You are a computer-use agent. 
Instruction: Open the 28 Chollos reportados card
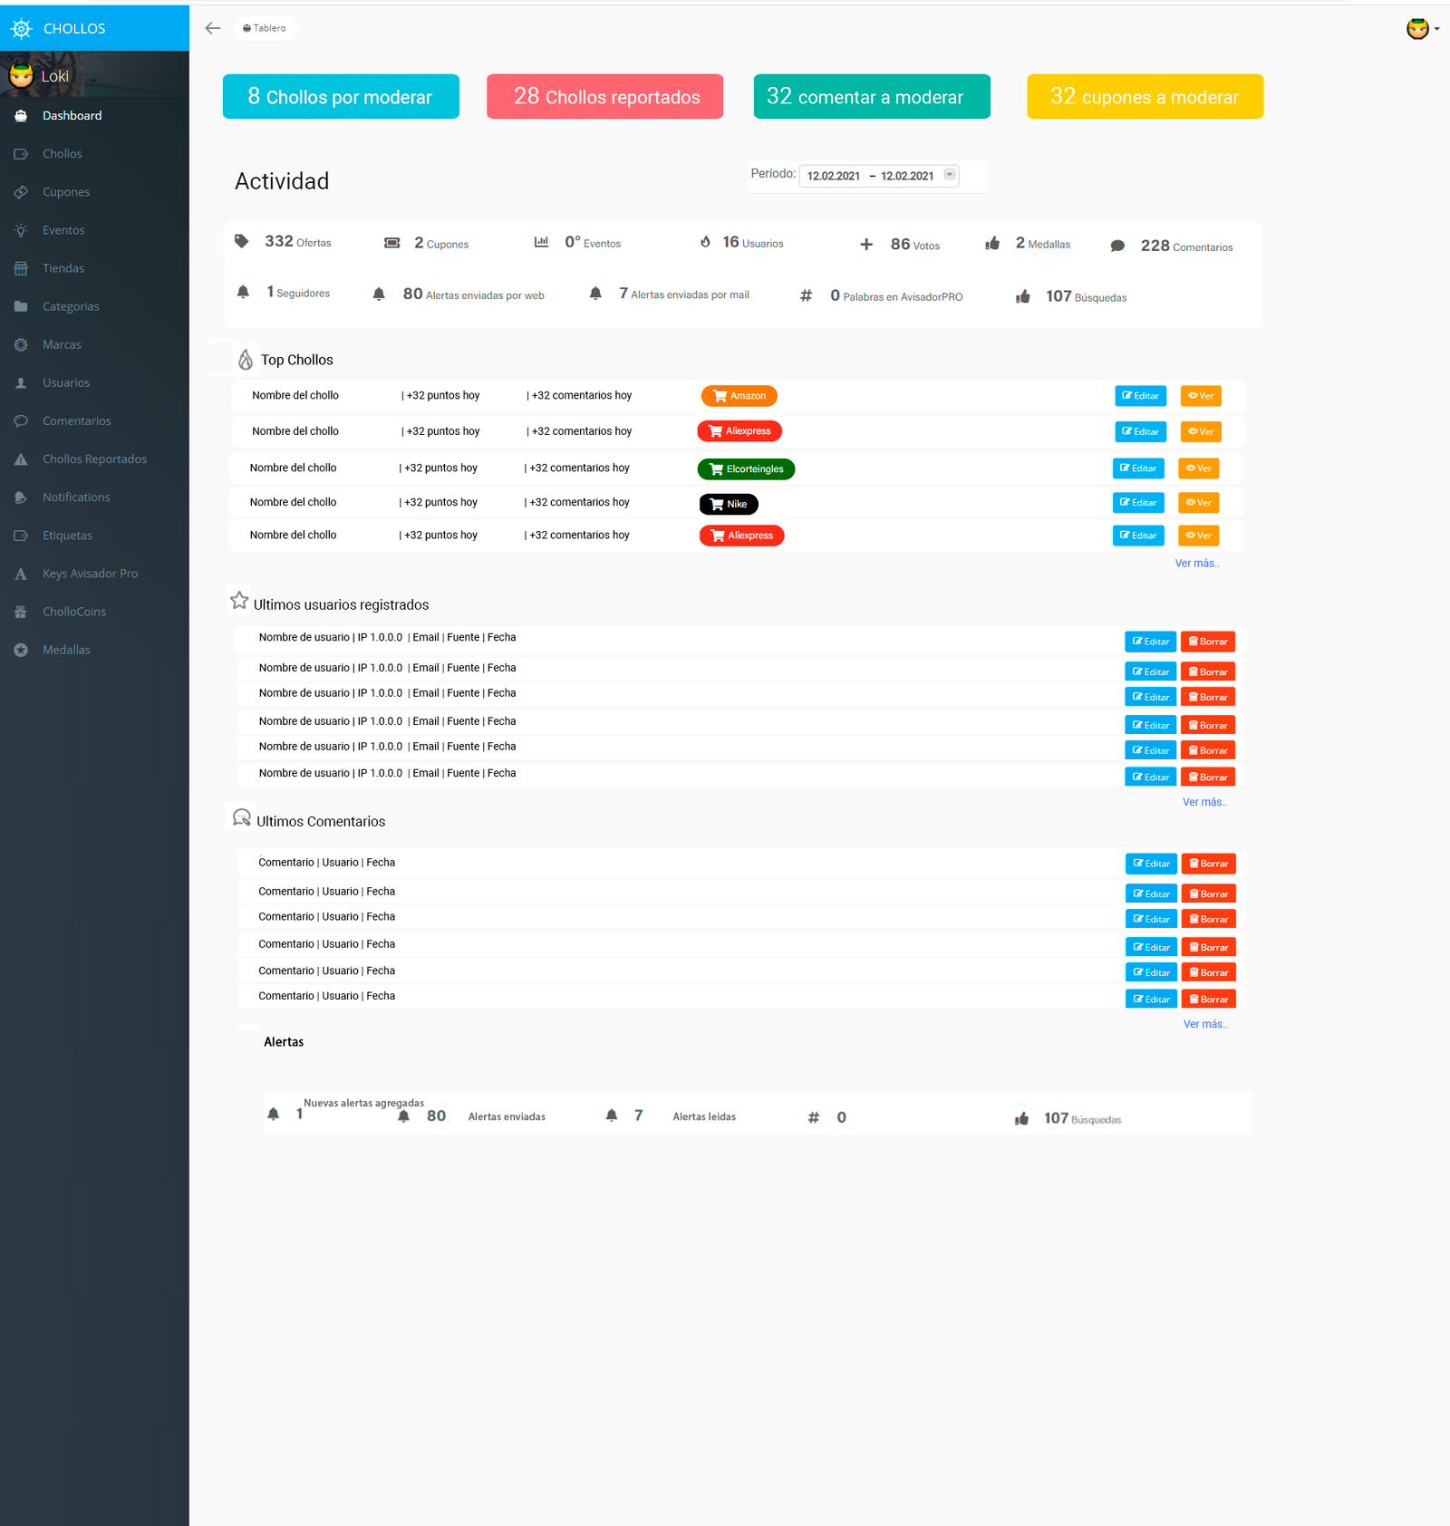[604, 97]
